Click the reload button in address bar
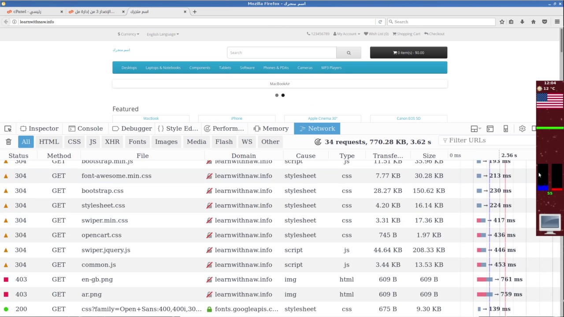 (x=380, y=22)
